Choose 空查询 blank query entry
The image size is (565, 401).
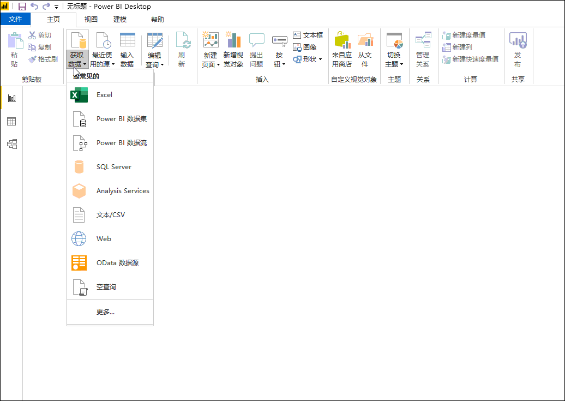tap(110, 287)
